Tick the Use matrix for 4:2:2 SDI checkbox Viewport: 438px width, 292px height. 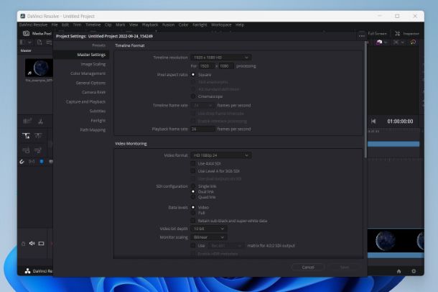[193, 245]
